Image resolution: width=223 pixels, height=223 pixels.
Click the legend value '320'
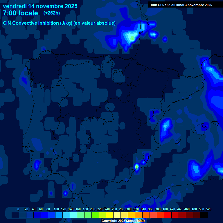point(136,209)
